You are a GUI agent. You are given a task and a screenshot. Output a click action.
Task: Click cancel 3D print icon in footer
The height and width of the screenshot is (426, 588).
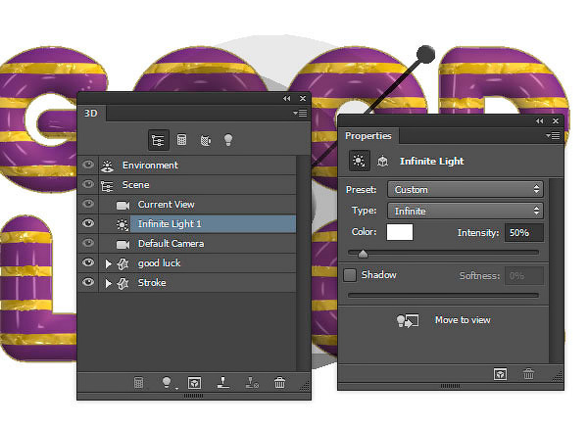coord(252,383)
